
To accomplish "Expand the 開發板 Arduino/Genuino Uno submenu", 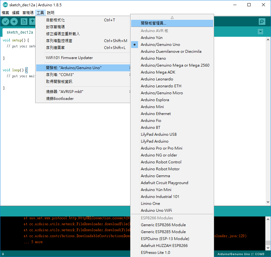I will (x=83, y=68).
